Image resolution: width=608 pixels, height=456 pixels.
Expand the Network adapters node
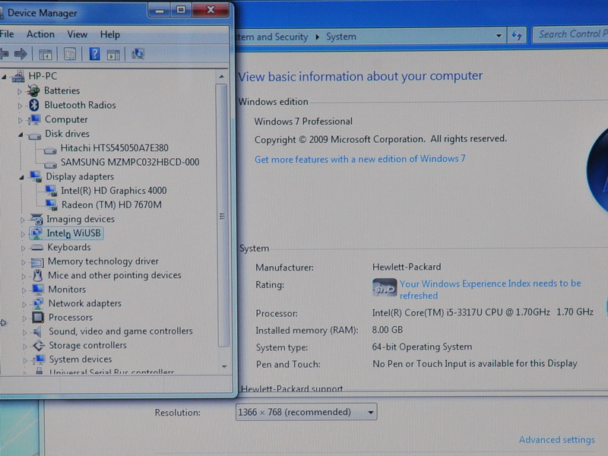(x=24, y=305)
